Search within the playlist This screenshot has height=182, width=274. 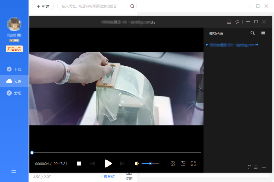coord(252,33)
